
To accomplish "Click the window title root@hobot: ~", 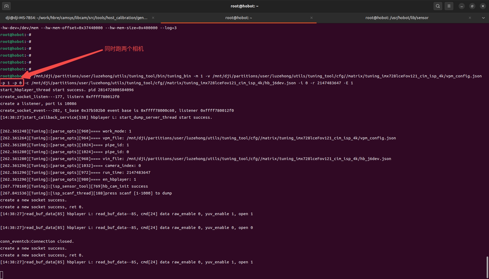I will click(x=244, y=6).
